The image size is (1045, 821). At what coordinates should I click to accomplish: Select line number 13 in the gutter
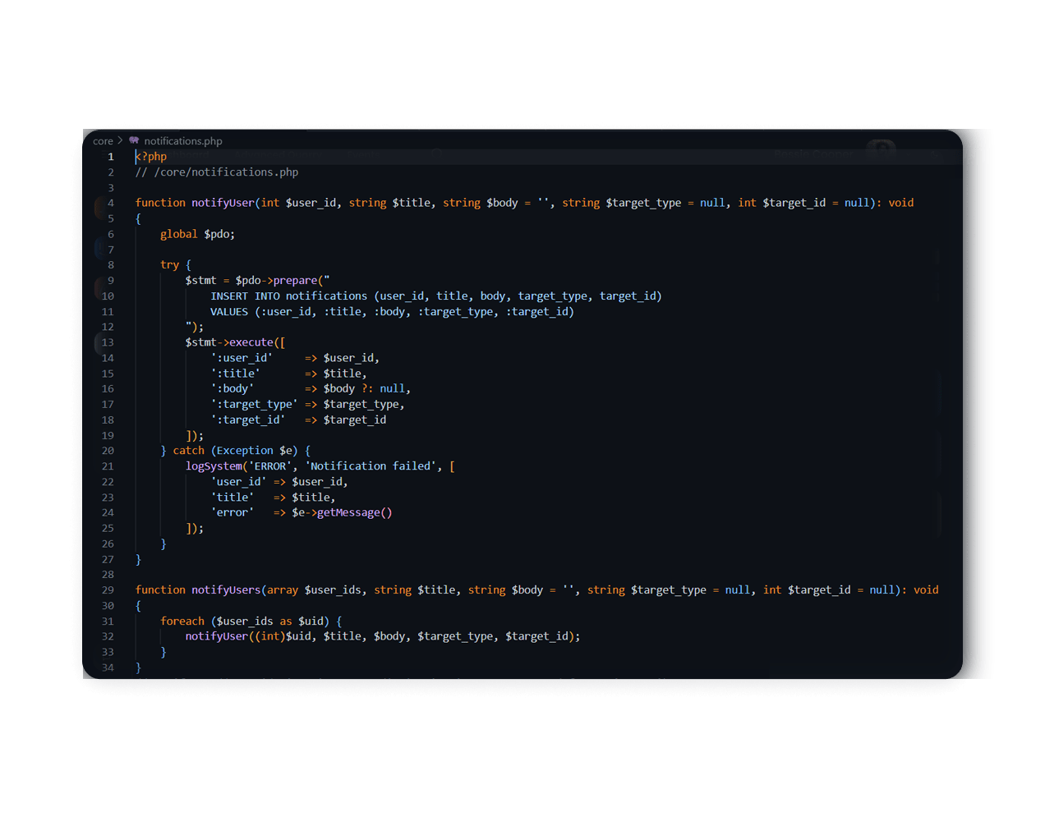pos(108,342)
